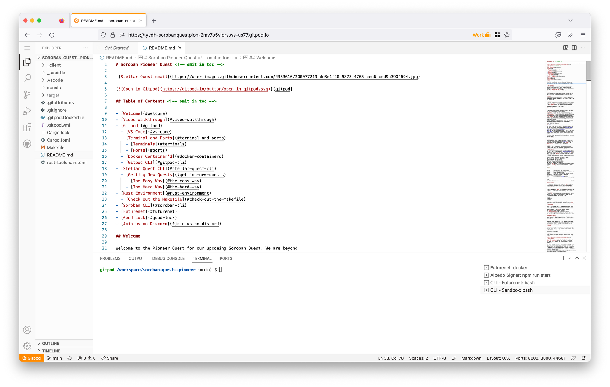
Task: Open the browser extensions grid icon
Action: [x=497, y=35]
